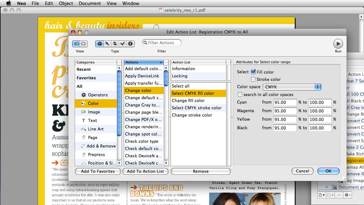364x205 pixels.
Task: Open the View menu
Action: point(112,3)
